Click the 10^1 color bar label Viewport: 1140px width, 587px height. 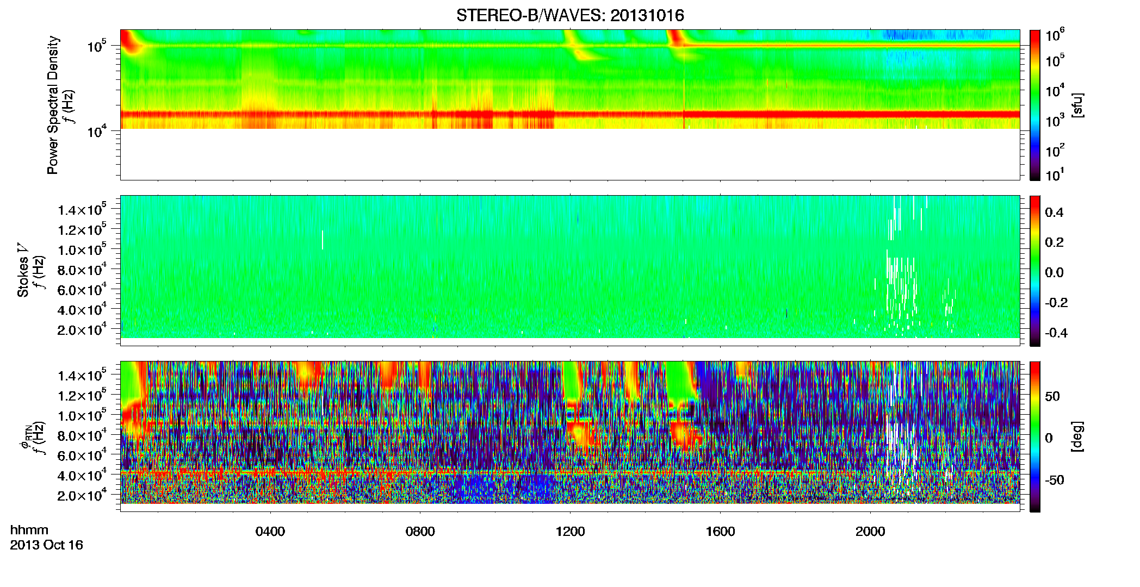click(x=1055, y=175)
